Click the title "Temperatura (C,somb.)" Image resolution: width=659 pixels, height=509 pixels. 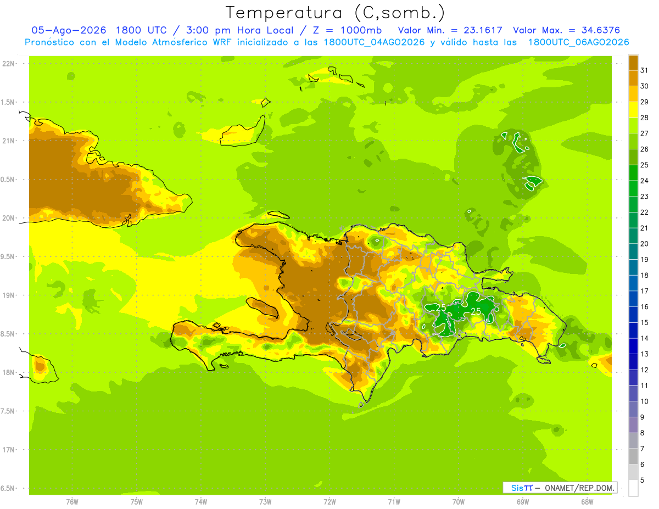[x=336, y=13]
